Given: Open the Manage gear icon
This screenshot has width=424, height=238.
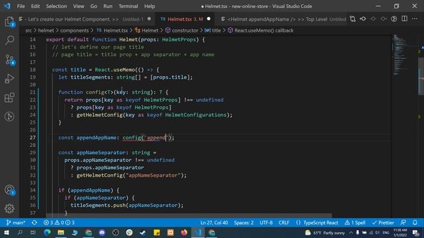Looking at the screenshot, I should [9, 209].
